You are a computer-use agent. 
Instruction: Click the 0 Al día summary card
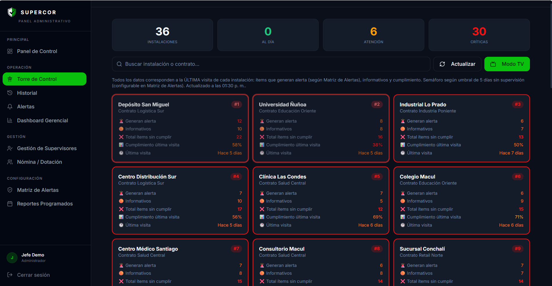[x=268, y=35]
